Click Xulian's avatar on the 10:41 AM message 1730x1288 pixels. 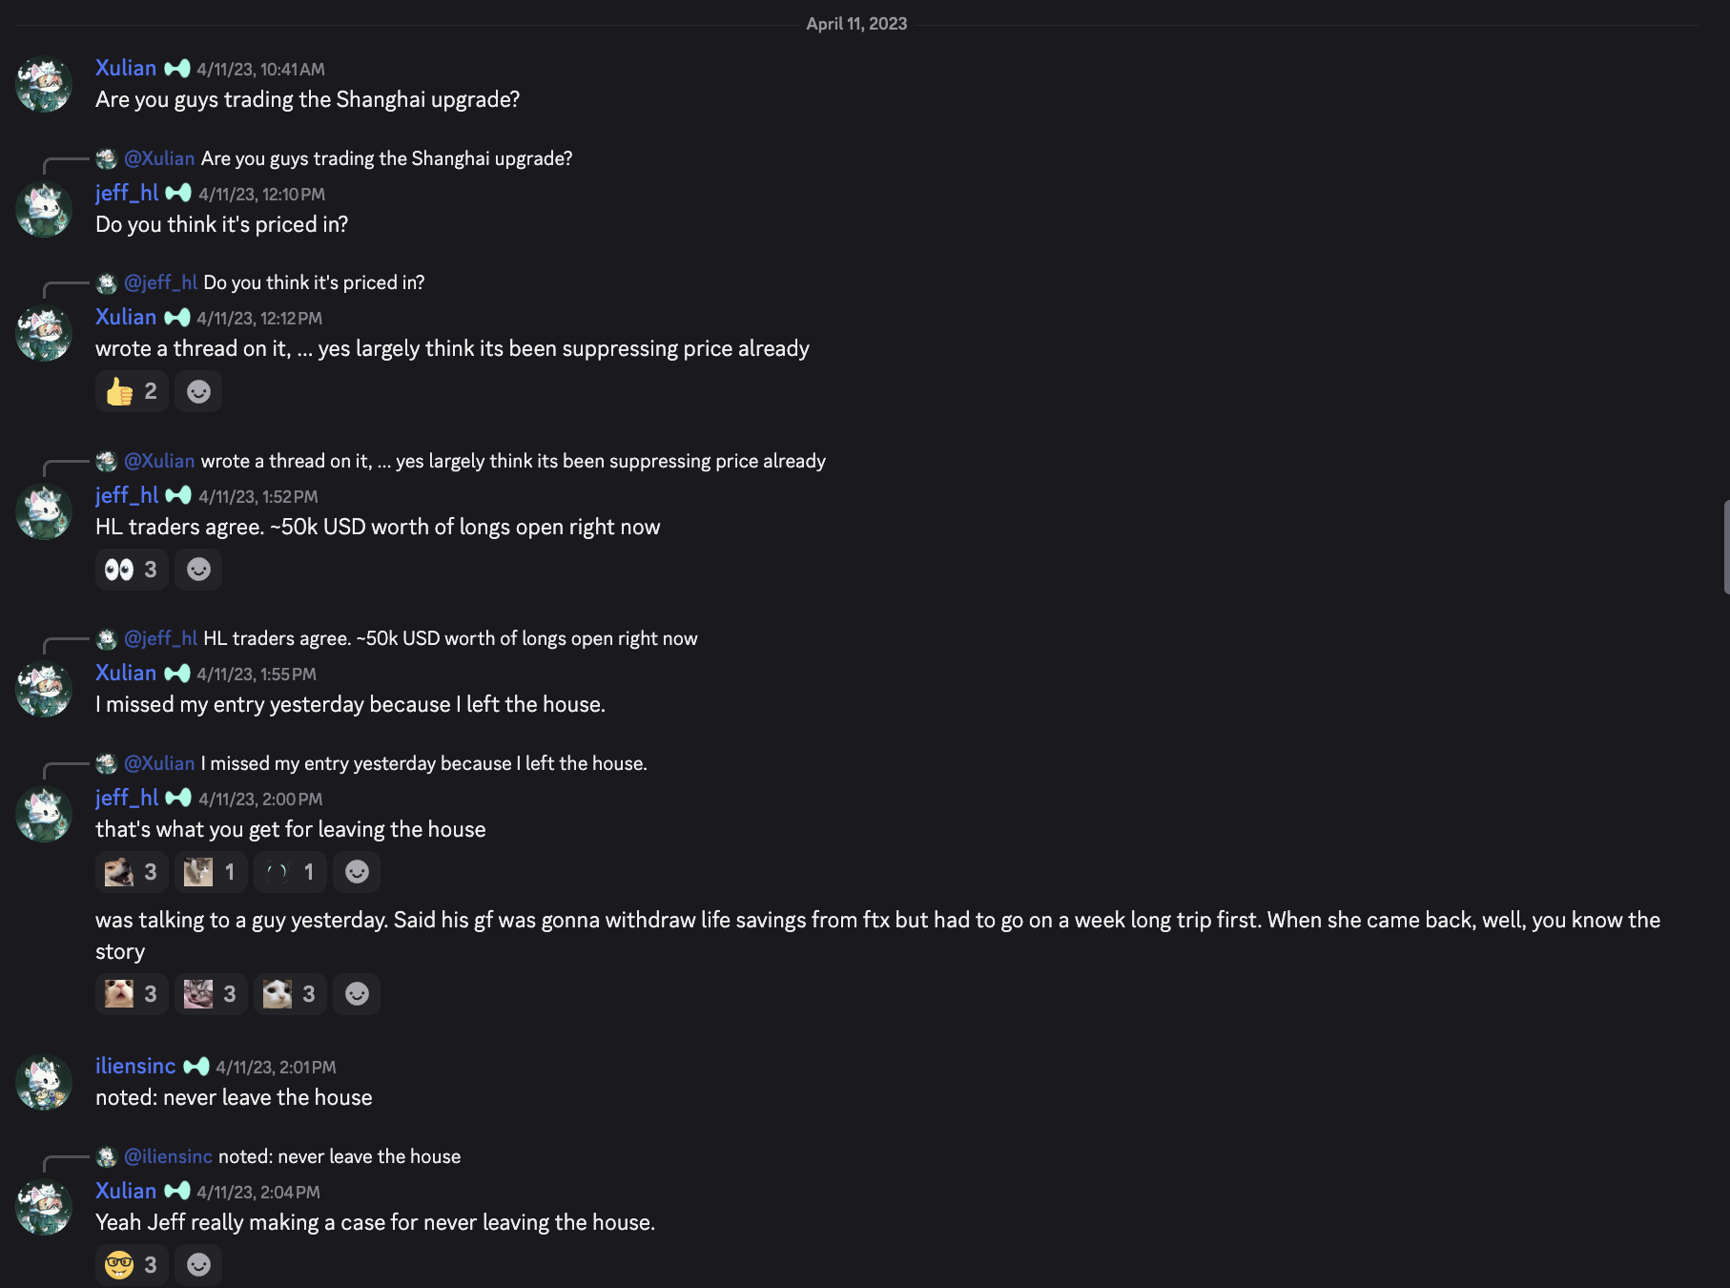[44, 84]
